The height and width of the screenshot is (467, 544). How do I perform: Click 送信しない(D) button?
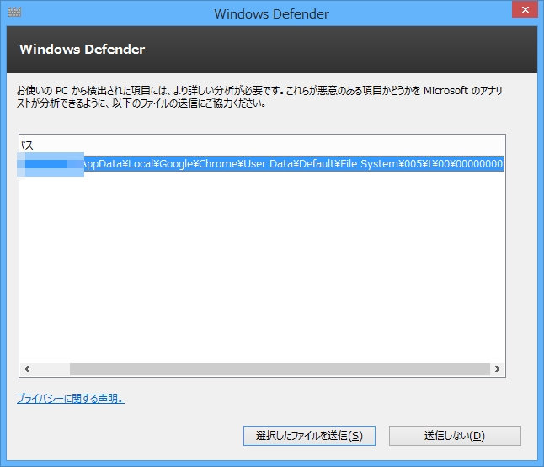click(x=455, y=436)
